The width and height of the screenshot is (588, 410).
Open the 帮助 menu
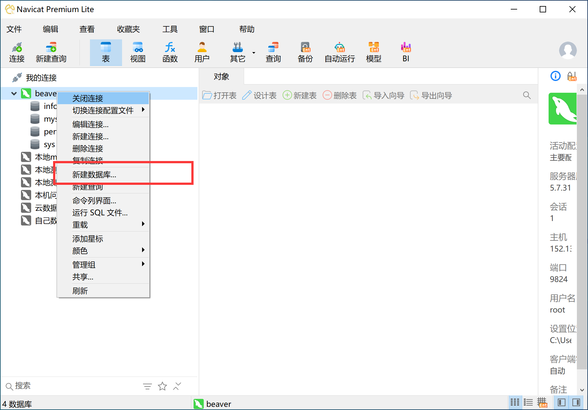tap(247, 29)
